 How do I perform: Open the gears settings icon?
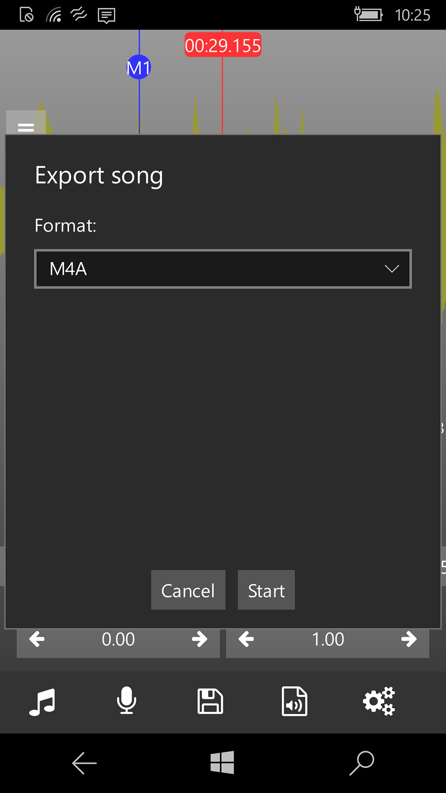click(379, 701)
